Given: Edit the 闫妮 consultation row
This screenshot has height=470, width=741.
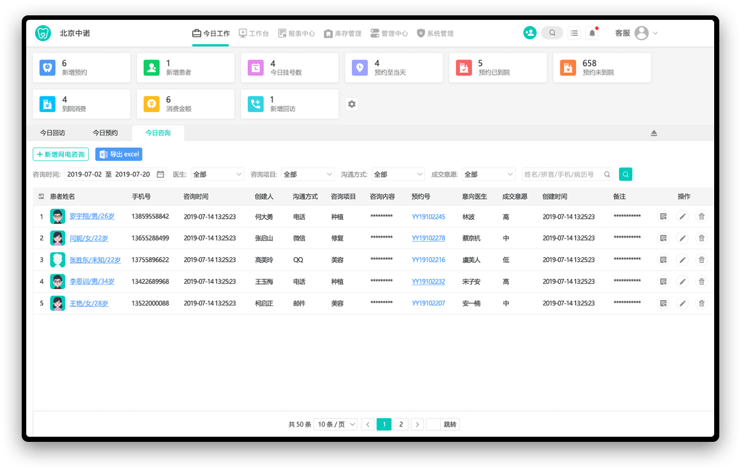Looking at the screenshot, I should click(682, 239).
